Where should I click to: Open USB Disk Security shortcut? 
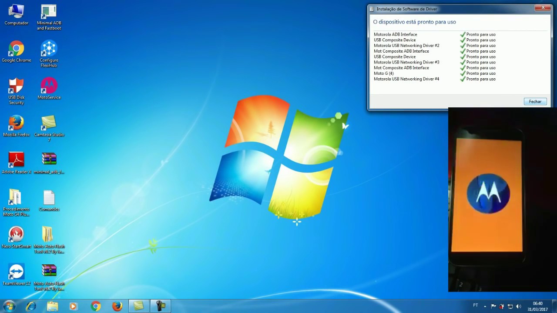click(17, 91)
